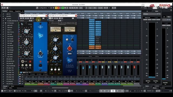The width and height of the screenshot is (173, 97).
Task: Toggle visibility checkmark for Vox-verb
Action: tap(3, 43)
